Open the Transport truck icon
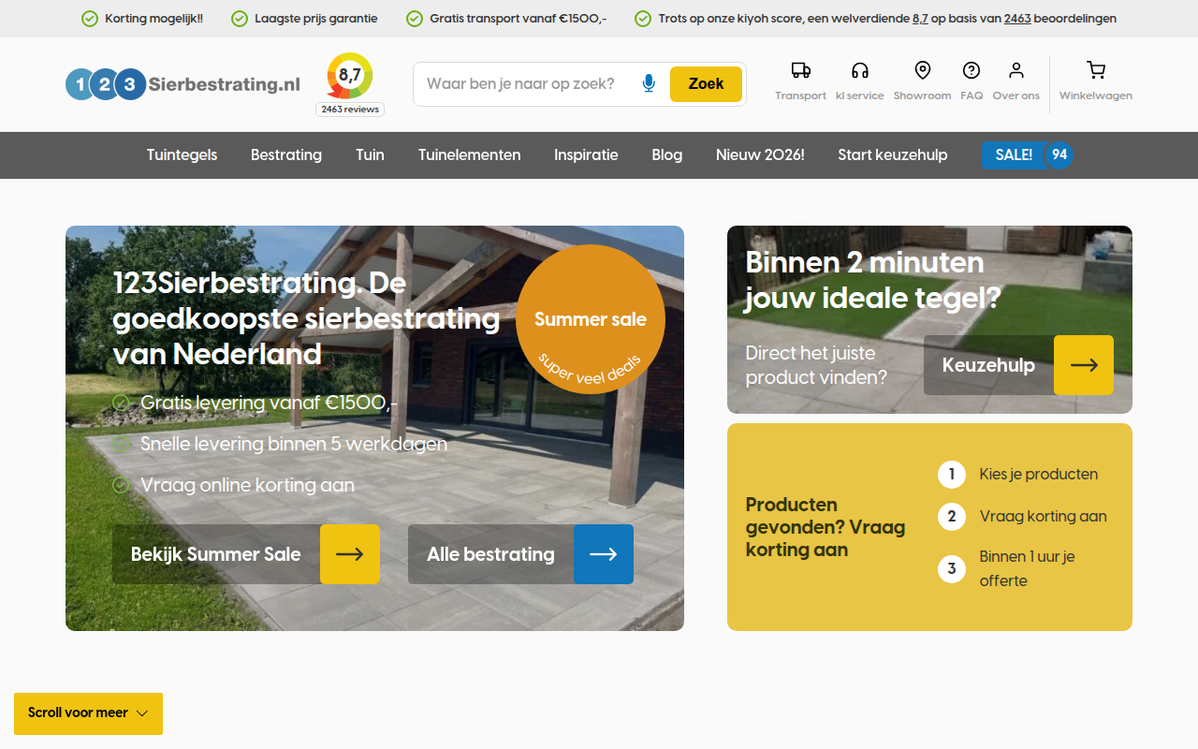 (800, 70)
